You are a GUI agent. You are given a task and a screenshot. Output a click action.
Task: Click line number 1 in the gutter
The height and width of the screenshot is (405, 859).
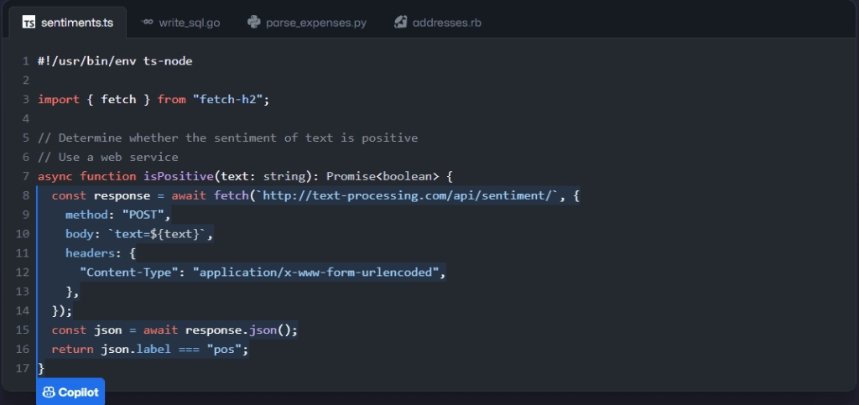(25, 61)
